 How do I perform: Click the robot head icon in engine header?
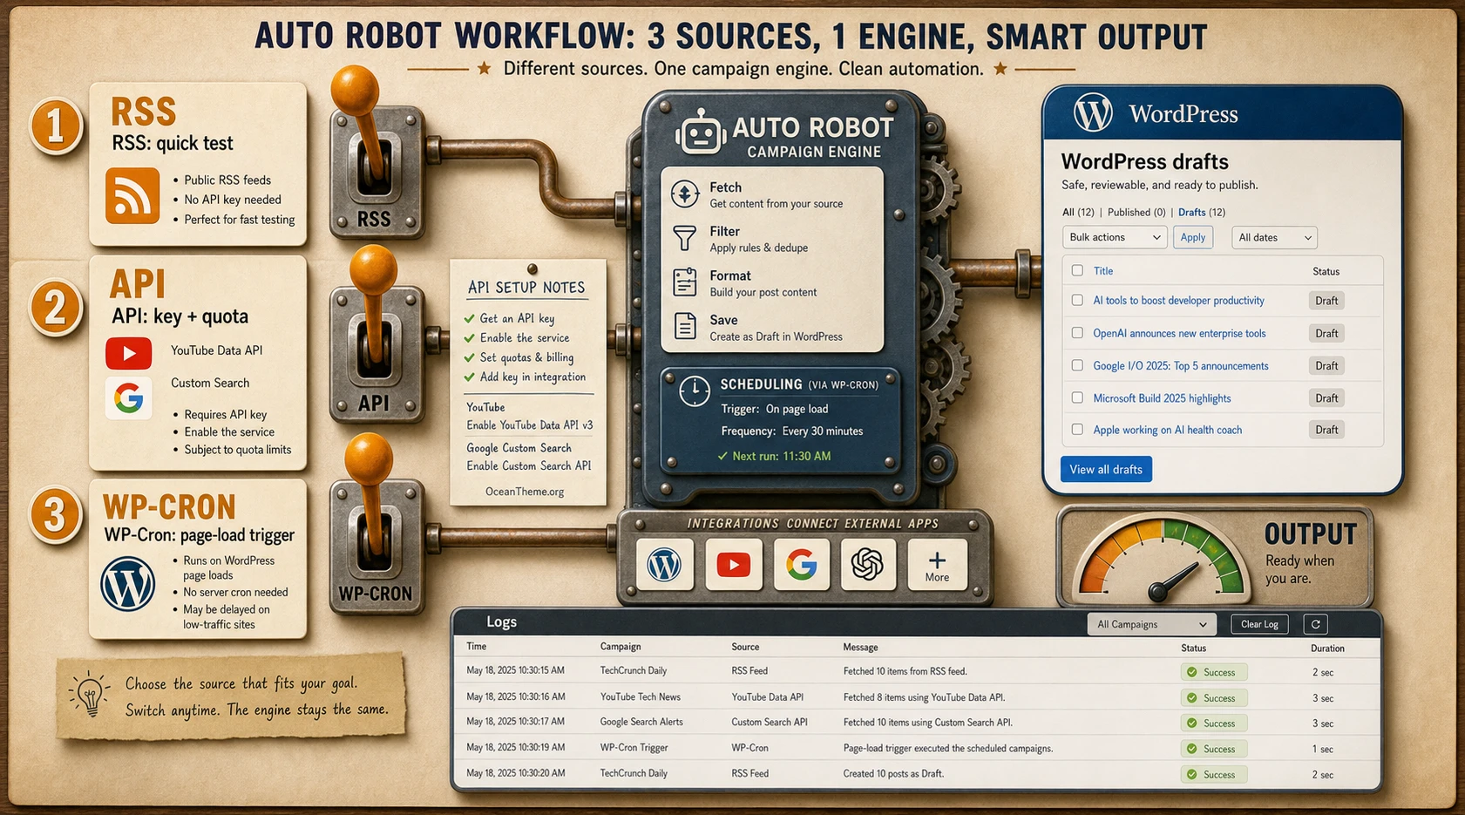coord(701,132)
